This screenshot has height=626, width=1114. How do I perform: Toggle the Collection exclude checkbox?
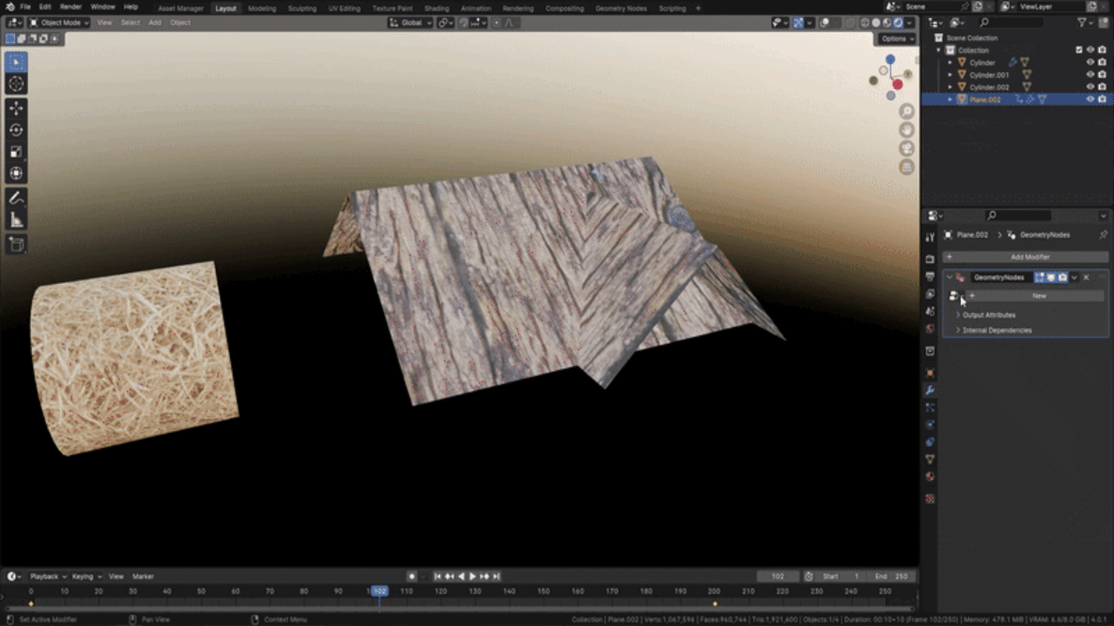click(x=1079, y=50)
